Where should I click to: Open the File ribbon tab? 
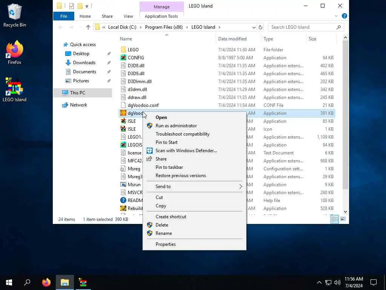(63, 16)
